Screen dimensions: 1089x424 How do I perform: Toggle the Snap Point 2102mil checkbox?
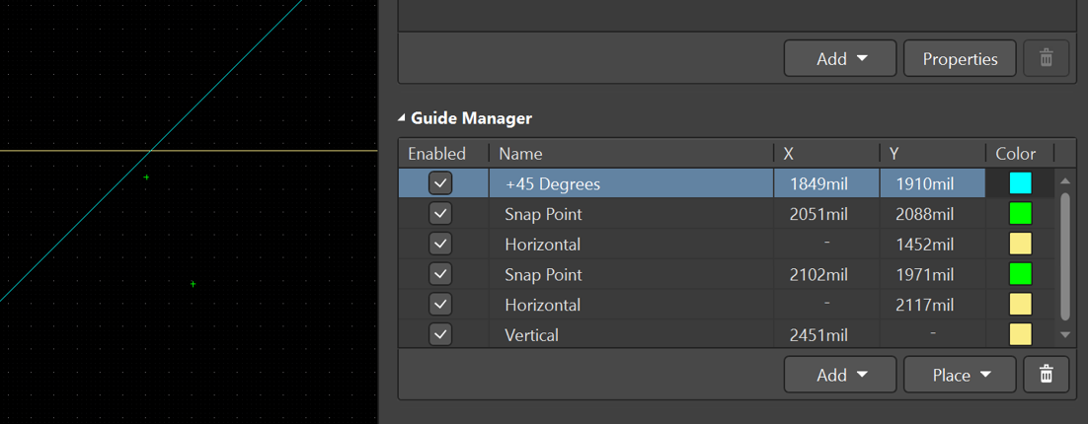click(440, 274)
